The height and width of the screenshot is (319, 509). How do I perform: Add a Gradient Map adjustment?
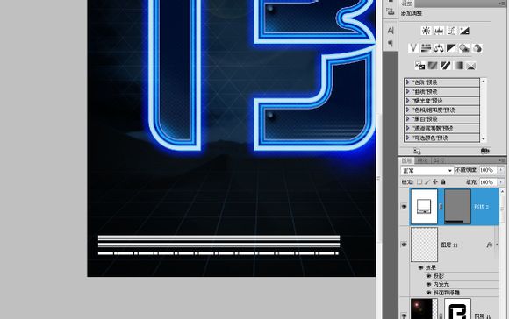click(x=458, y=66)
